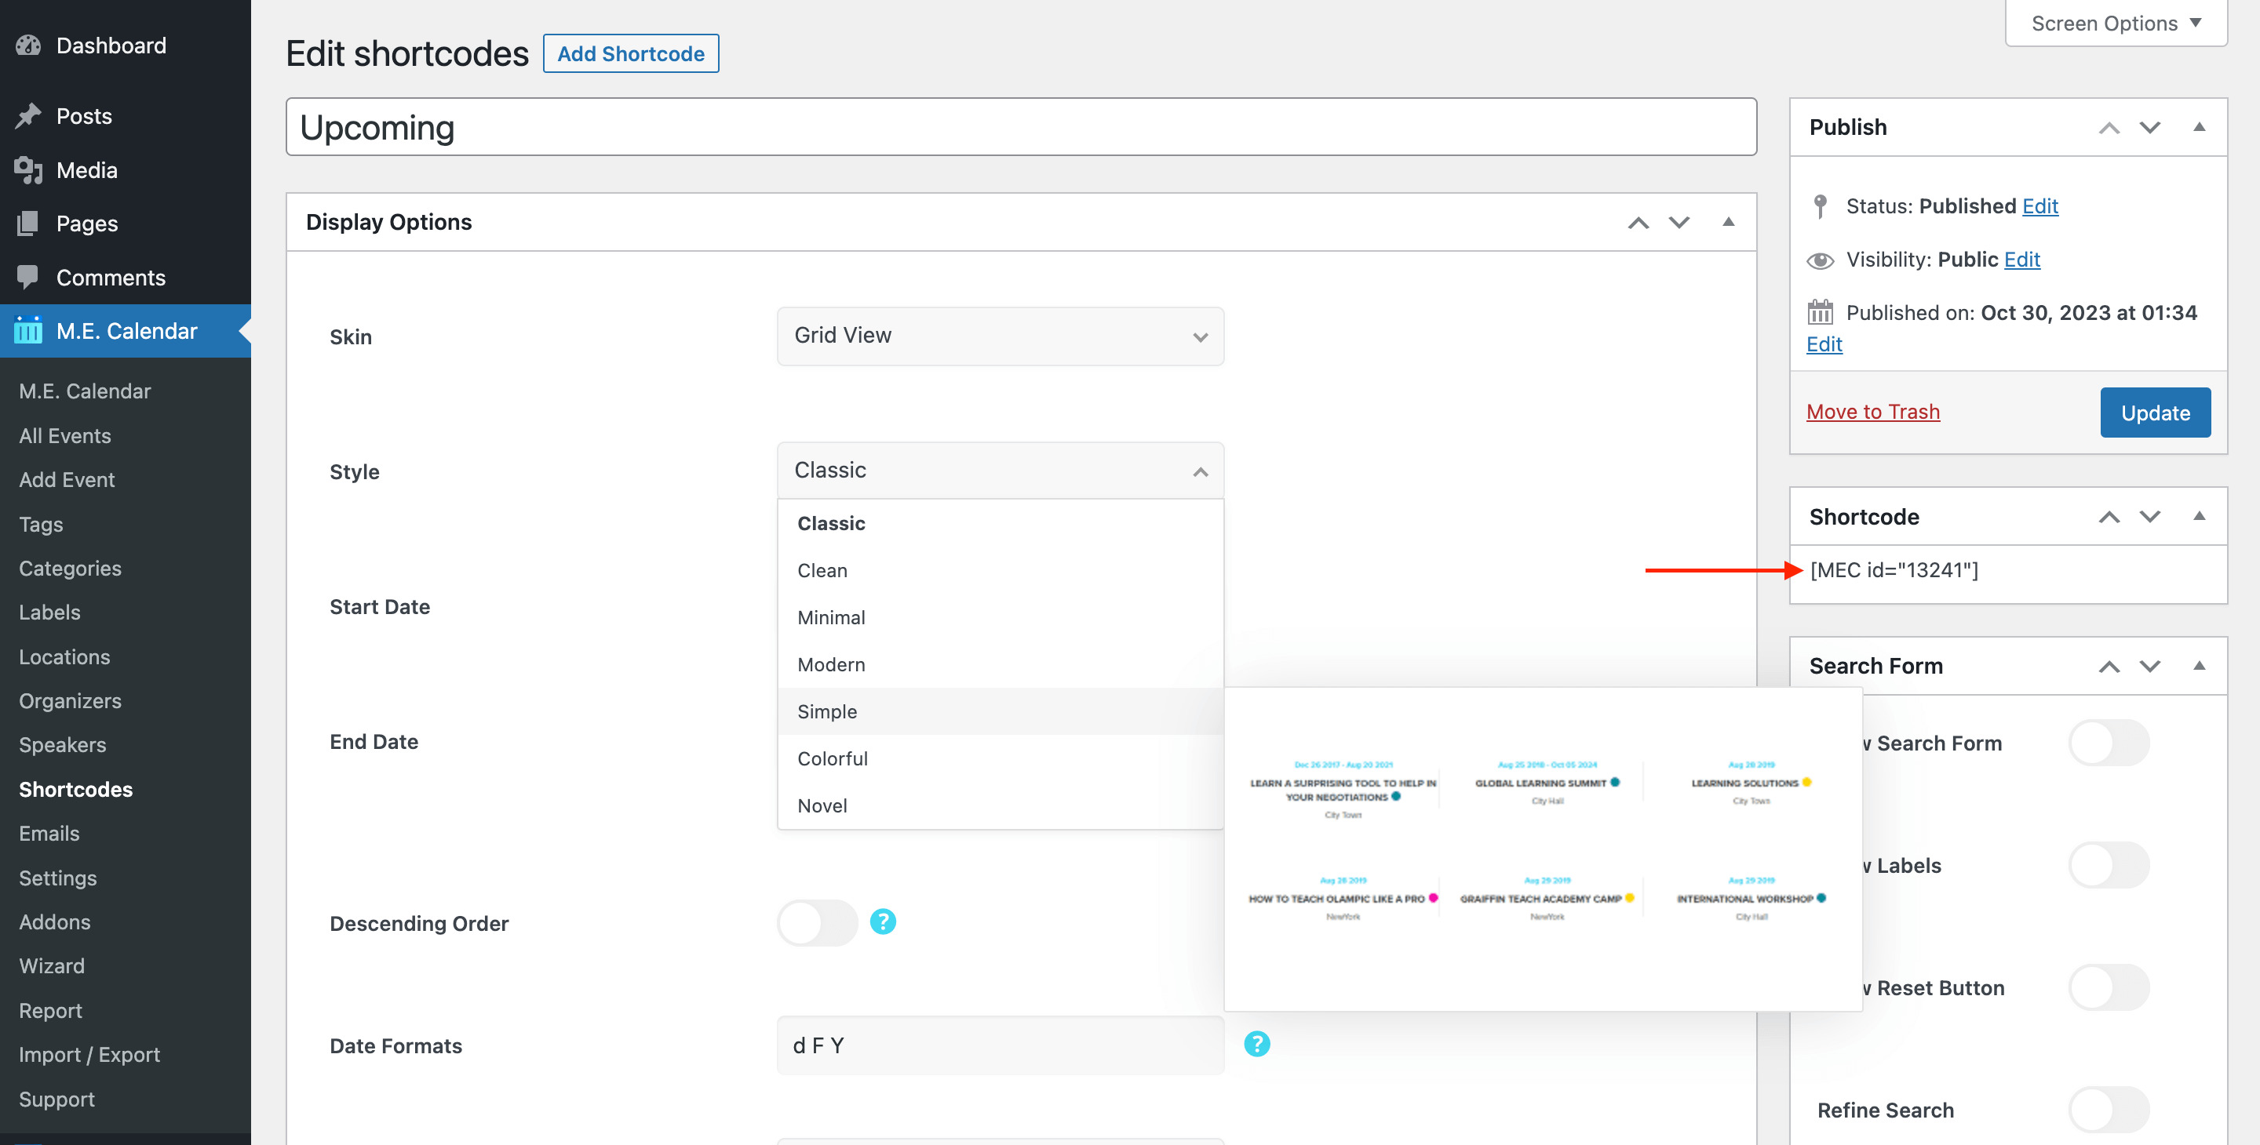Expand the Screen Options panel

(2116, 24)
